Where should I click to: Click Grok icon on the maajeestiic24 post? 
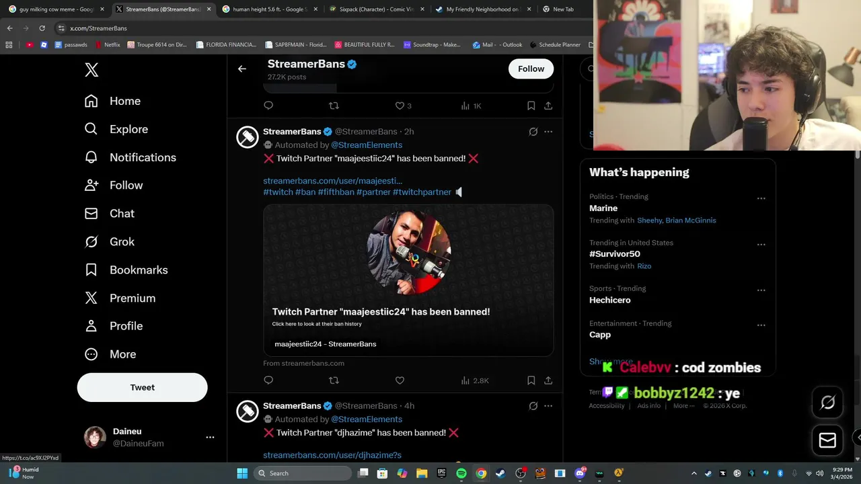click(x=533, y=132)
